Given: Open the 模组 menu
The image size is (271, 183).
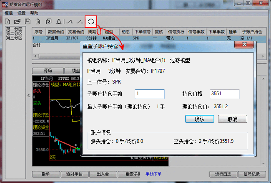Looking at the screenshot, I should pos(9,13).
